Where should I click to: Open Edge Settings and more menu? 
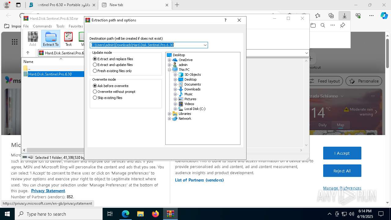click(x=371, y=16)
